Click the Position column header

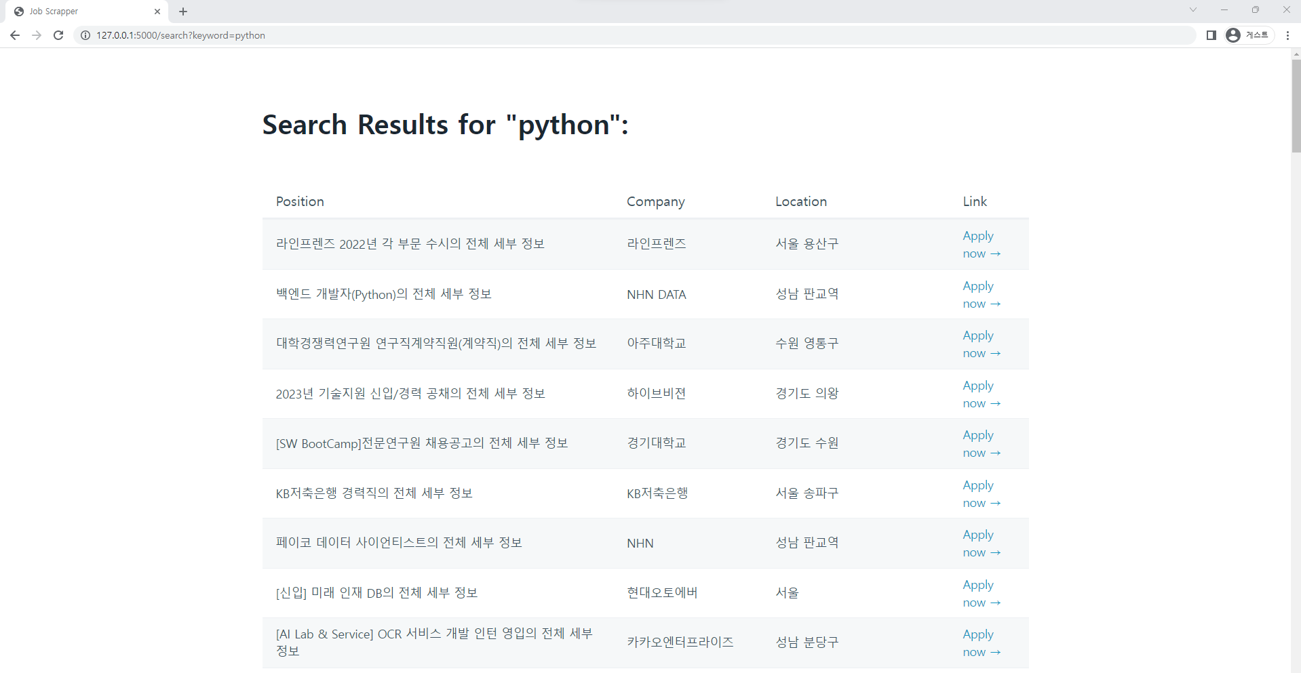[x=300, y=201]
